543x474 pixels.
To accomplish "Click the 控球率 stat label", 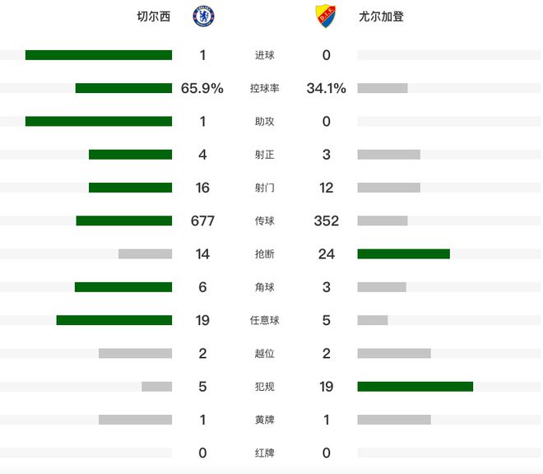I will 265,88.
